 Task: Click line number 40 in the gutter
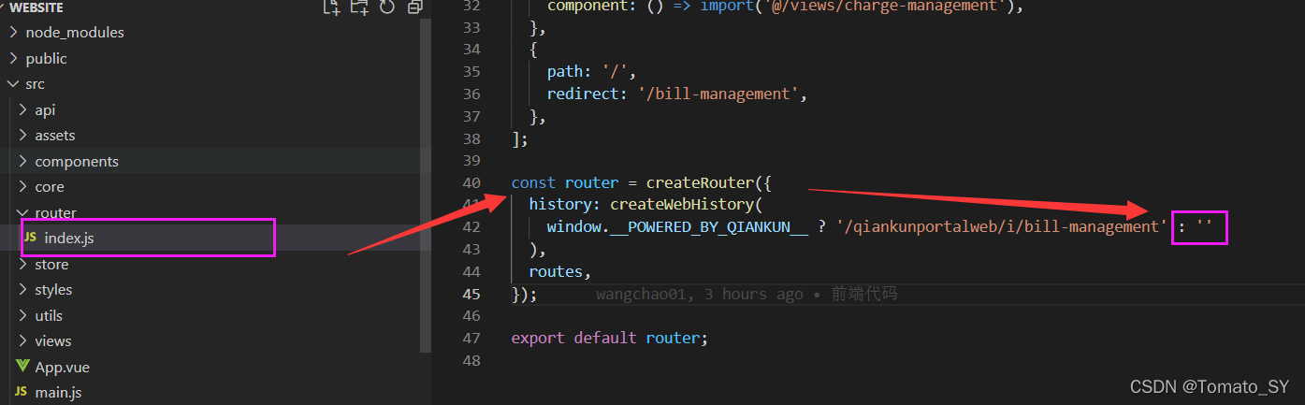tap(471, 183)
